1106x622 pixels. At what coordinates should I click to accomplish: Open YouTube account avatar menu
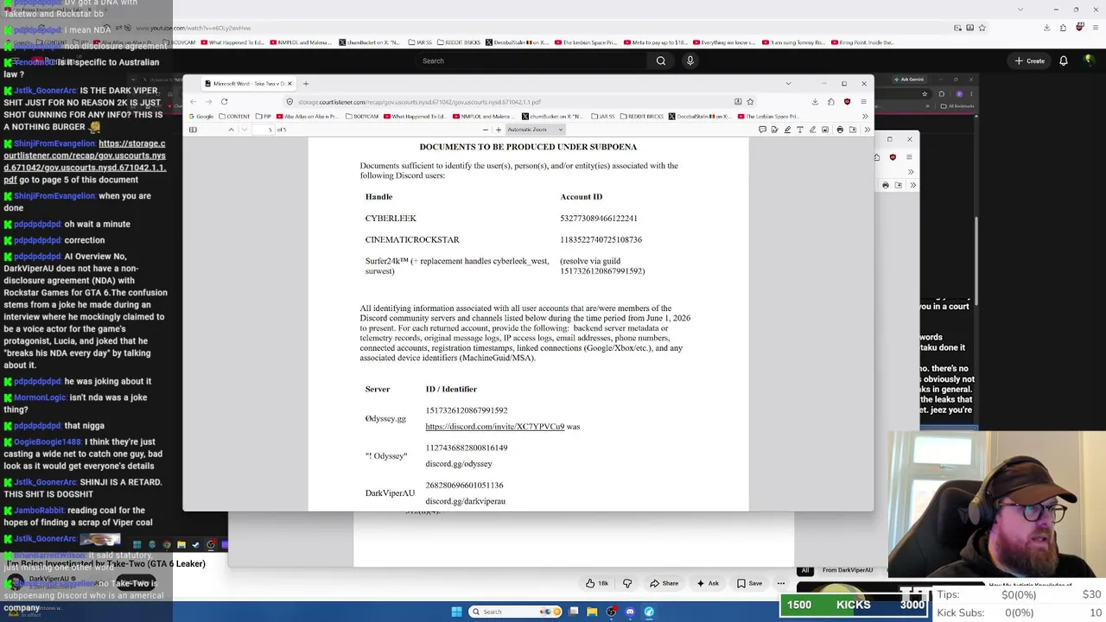pyautogui.click(x=1089, y=60)
